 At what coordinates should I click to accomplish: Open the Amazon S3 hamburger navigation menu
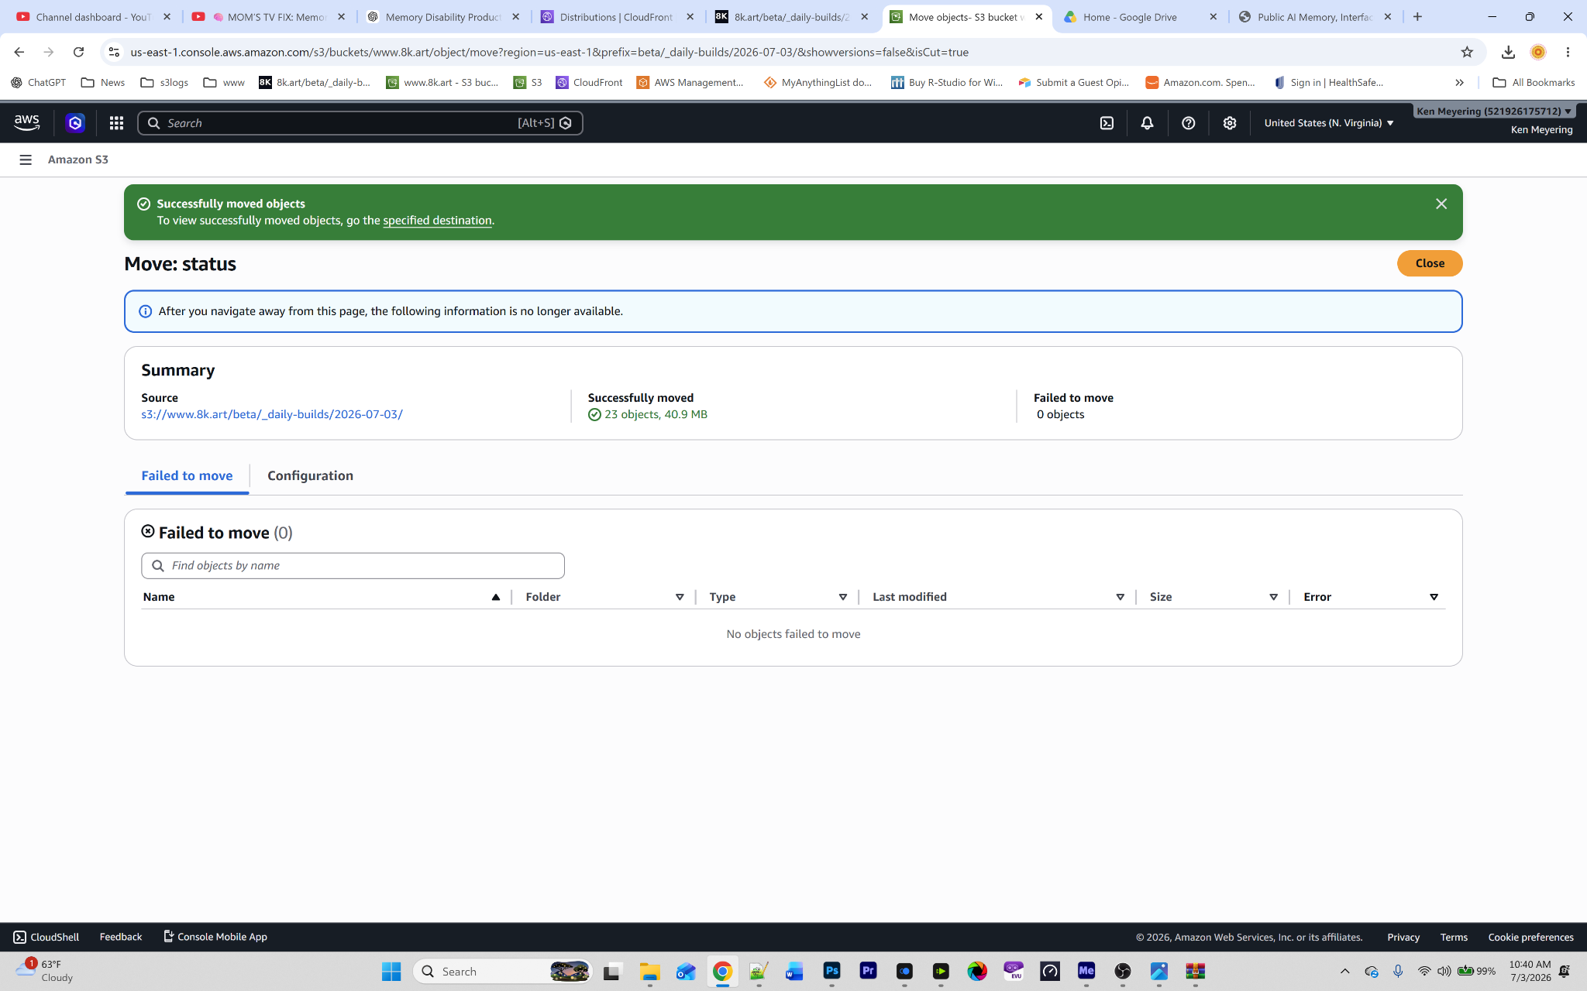tap(26, 159)
